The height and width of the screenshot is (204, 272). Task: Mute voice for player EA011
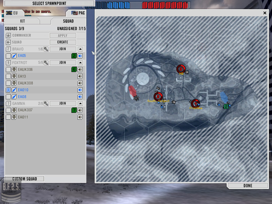click(x=80, y=117)
